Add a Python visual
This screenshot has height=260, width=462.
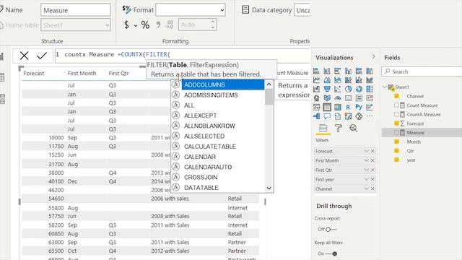pyautogui.click(x=359, y=108)
